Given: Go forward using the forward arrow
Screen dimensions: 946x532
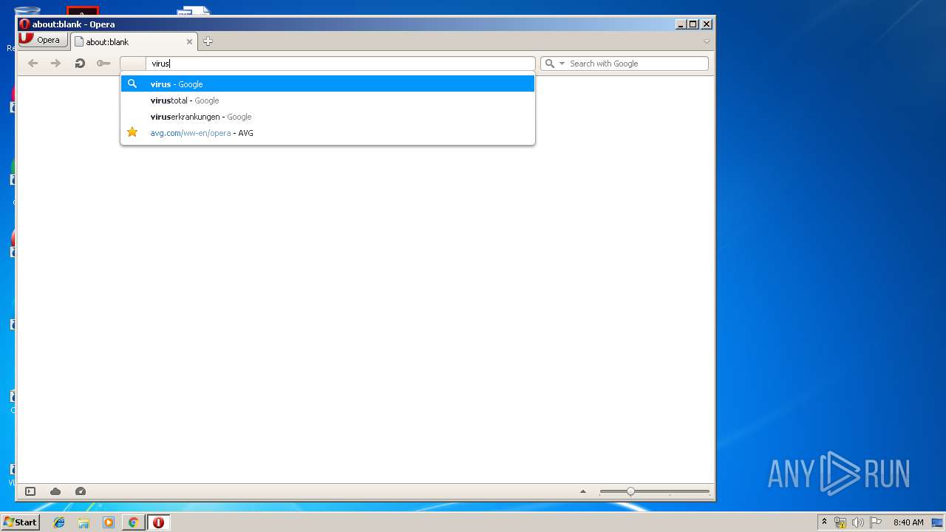Looking at the screenshot, I should coord(55,64).
